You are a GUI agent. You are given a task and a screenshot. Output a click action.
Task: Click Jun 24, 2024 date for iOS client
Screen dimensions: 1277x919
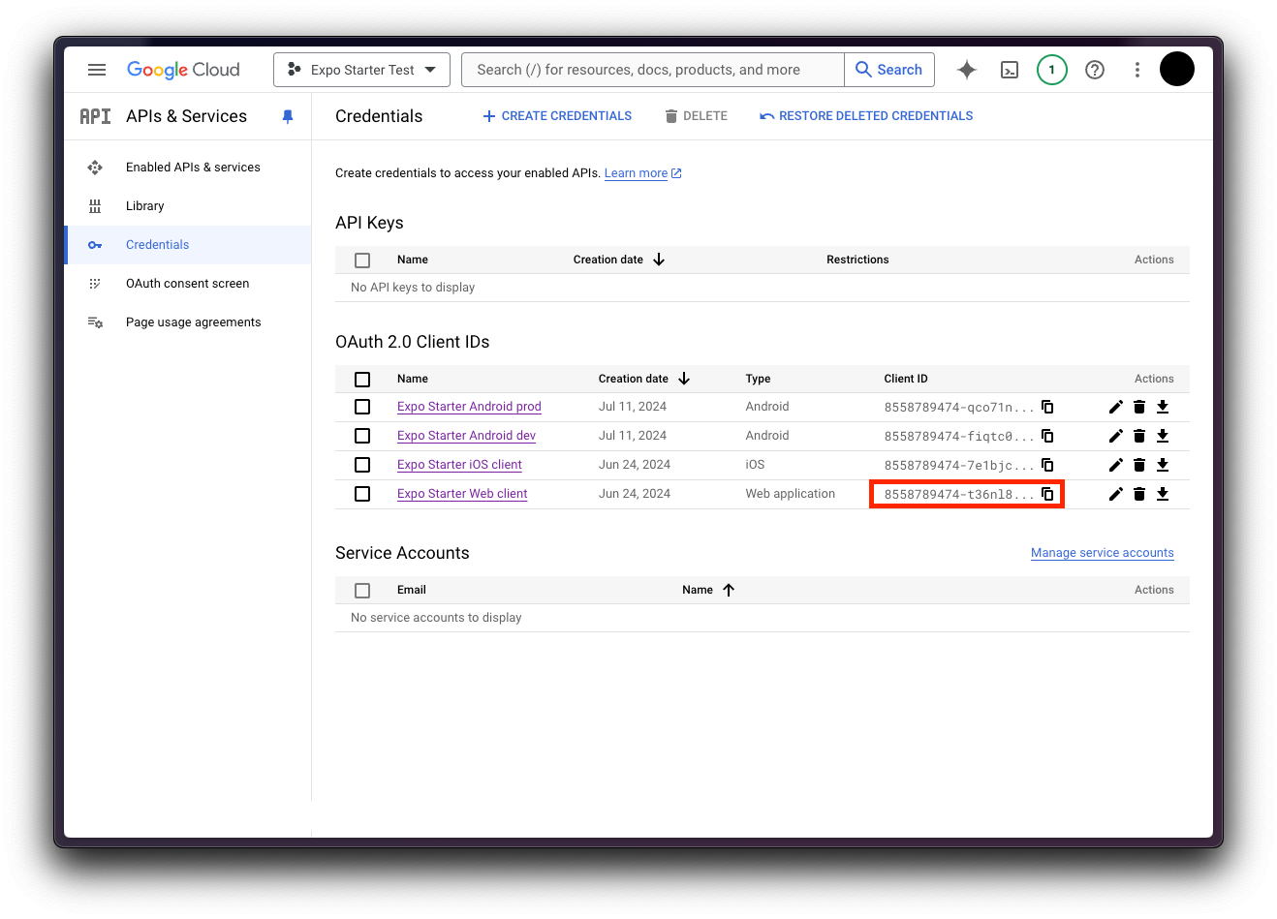pyautogui.click(x=635, y=465)
